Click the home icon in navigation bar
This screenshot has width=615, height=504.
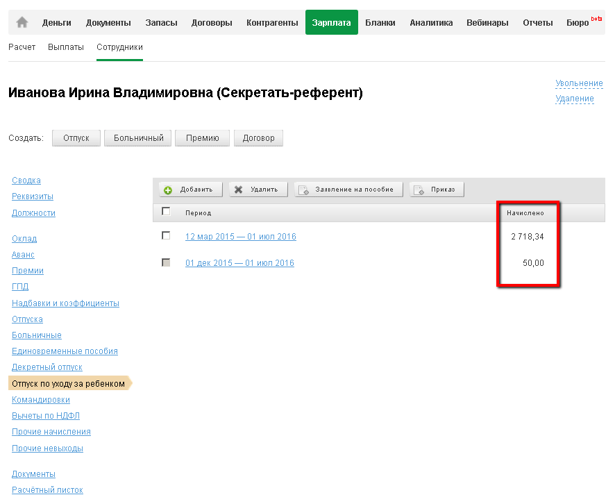pos(22,22)
